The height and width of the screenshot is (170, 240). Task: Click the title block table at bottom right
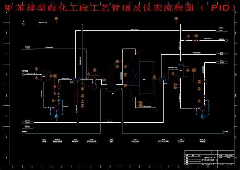(x=209, y=158)
